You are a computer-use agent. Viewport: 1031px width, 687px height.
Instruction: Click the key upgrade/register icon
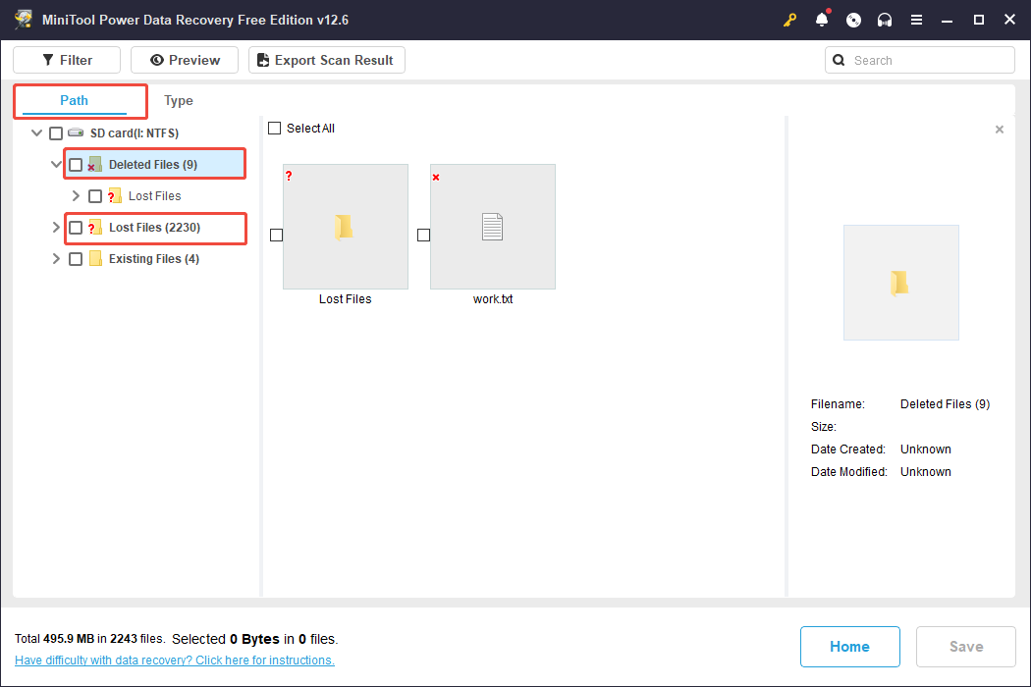pyautogui.click(x=789, y=20)
